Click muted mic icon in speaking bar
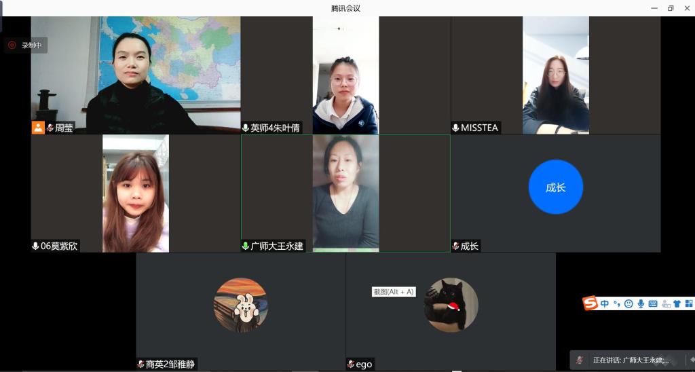 [x=580, y=360]
